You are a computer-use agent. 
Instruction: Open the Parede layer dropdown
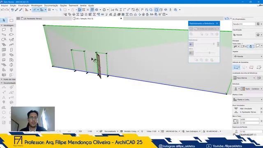(x=247, y=57)
